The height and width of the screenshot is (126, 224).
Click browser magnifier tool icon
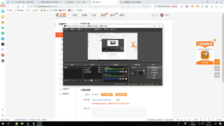[x=202, y=6]
